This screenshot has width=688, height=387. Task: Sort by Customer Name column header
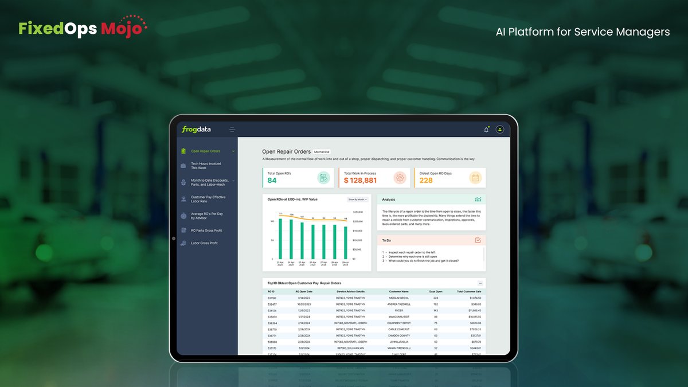(x=398, y=291)
